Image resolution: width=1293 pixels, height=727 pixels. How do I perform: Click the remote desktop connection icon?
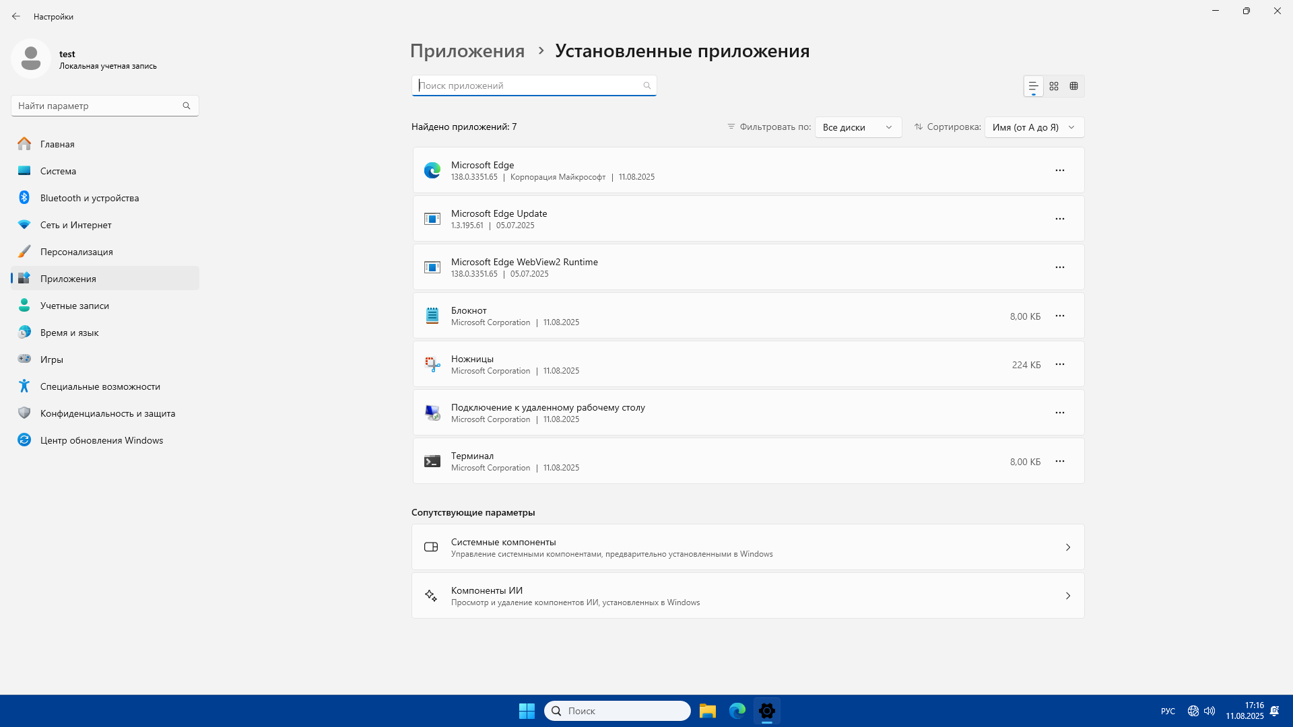(432, 413)
